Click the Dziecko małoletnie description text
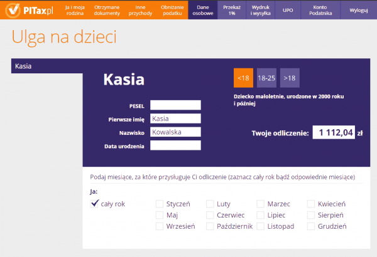Image resolution: width=377 pixels, height=257 pixels. 288,100
